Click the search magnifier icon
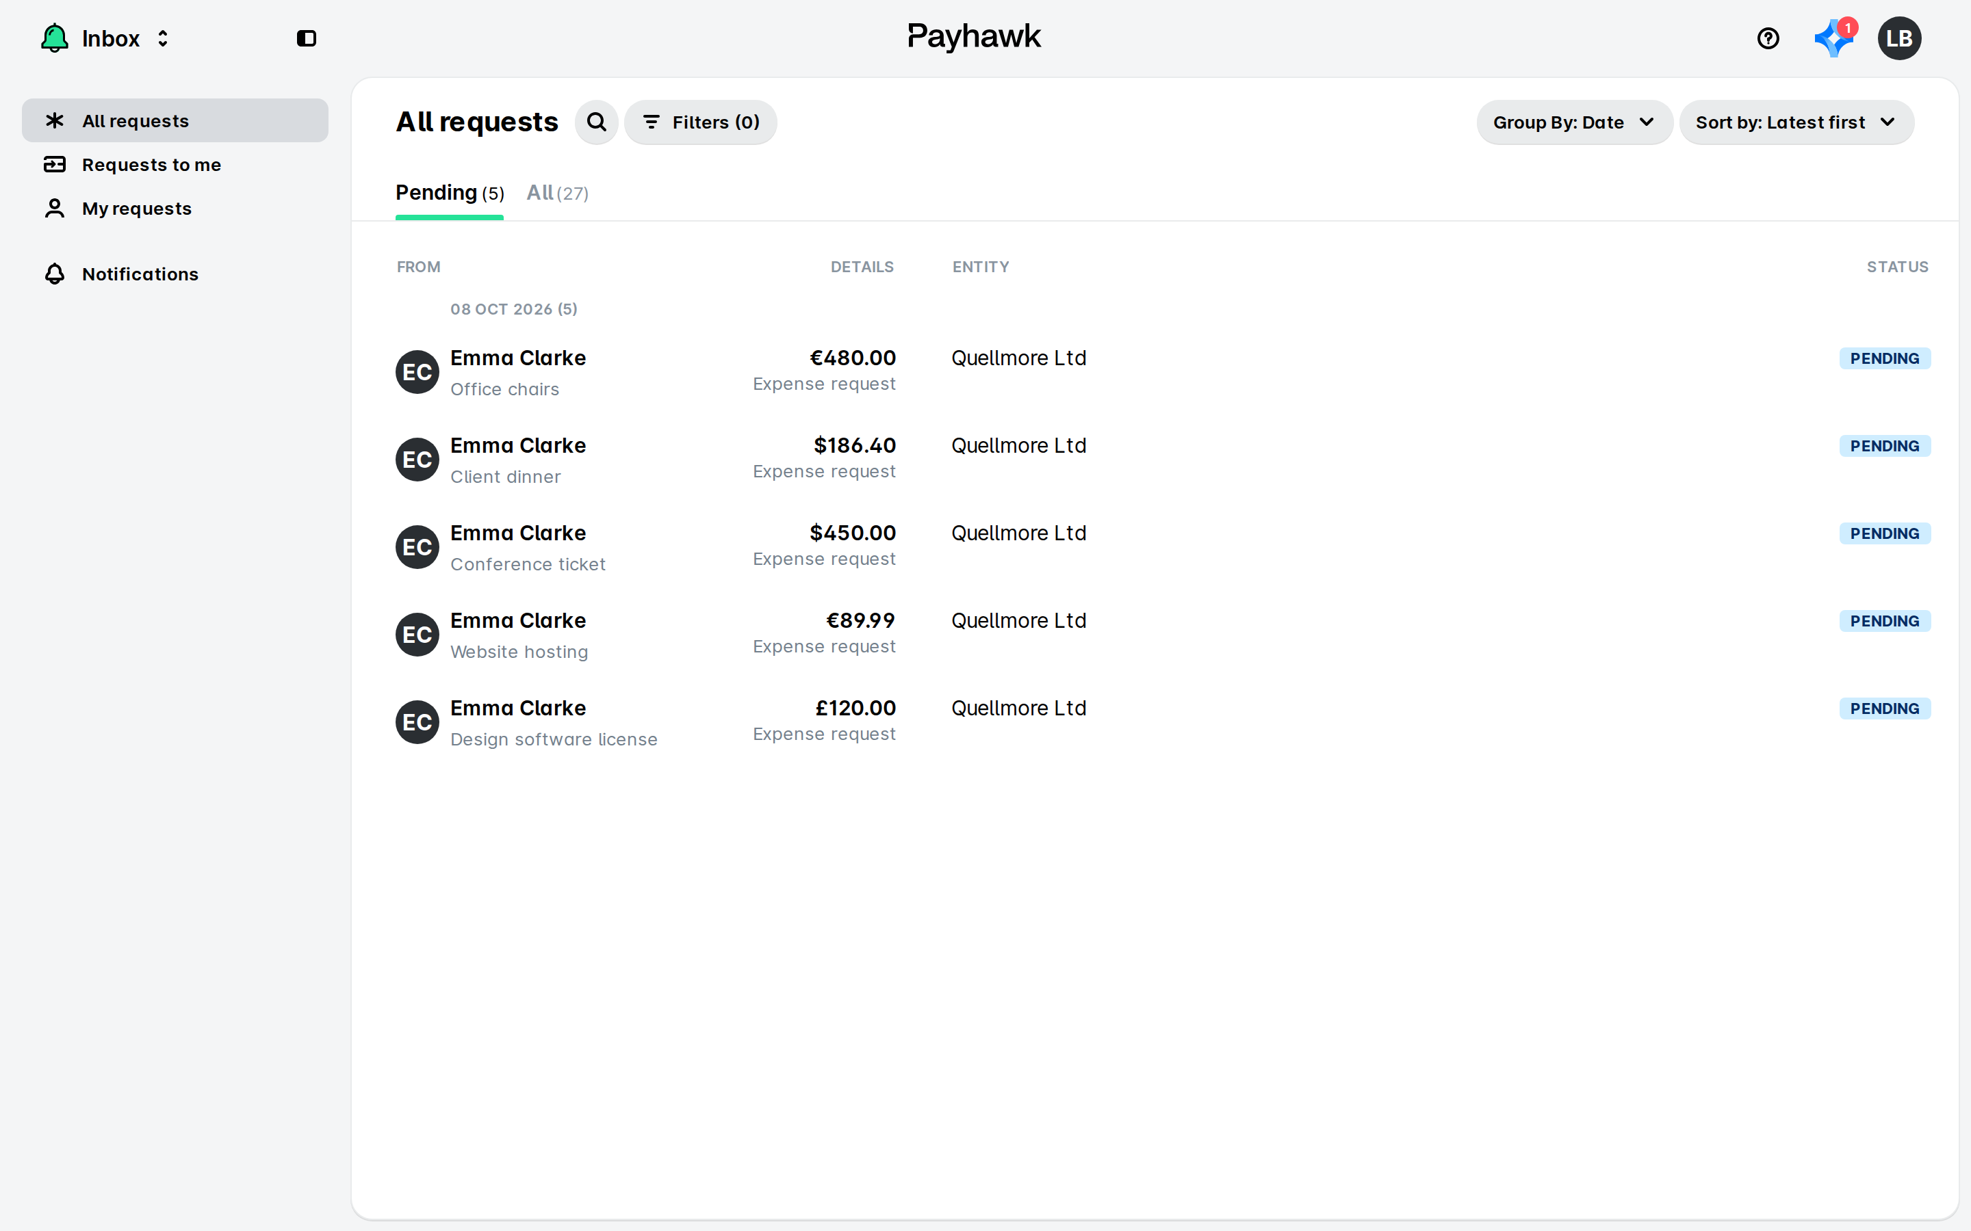Viewport: 1971px width, 1231px height. [596, 122]
